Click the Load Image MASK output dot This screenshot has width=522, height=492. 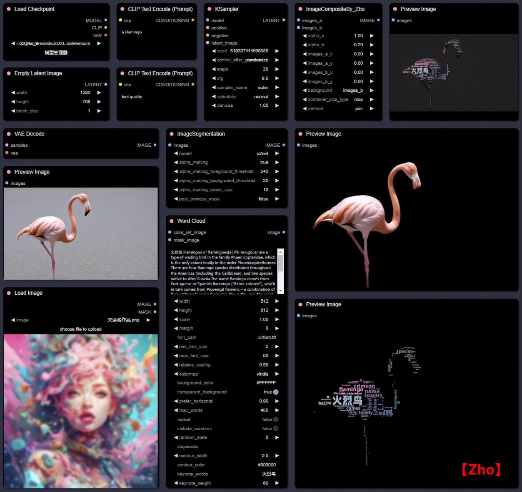coord(155,311)
